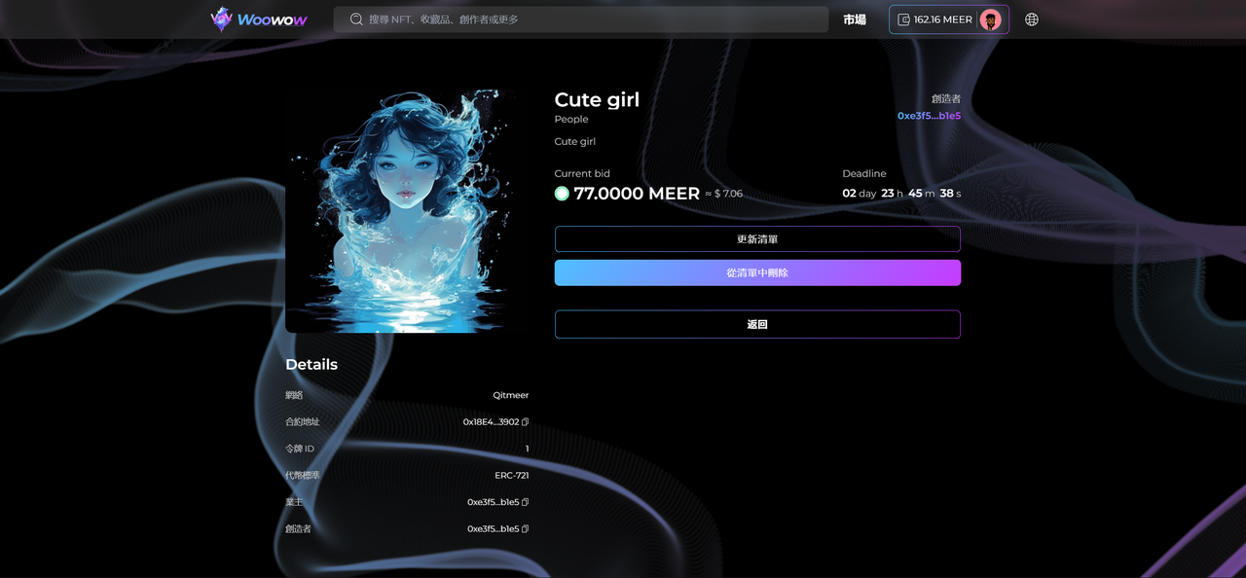Click the People category label
This screenshot has height=578, width=1246.
[571, 119]
